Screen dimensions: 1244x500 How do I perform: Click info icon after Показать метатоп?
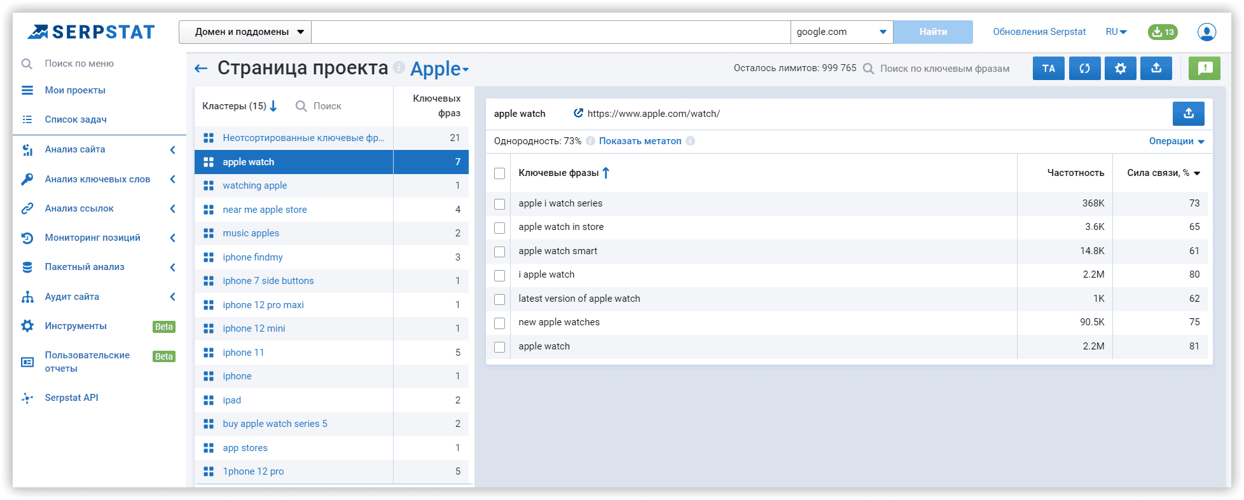690,141
